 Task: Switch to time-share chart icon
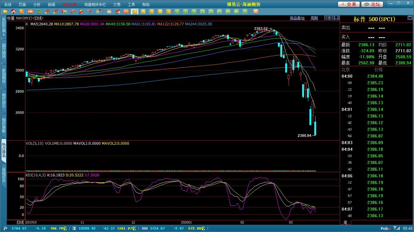tap(118, 11)
